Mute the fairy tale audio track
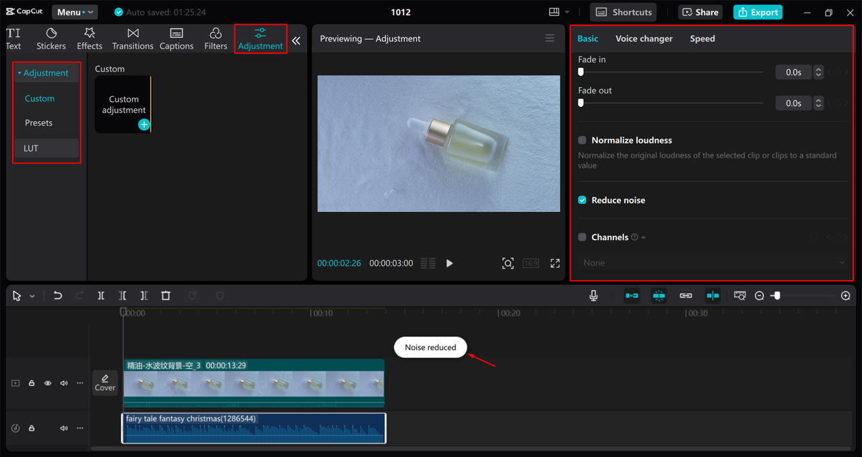 pos(64,428)
